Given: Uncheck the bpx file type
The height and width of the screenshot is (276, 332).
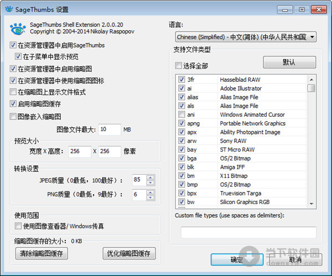Looking at the screenshot, I should coord(181,193).
